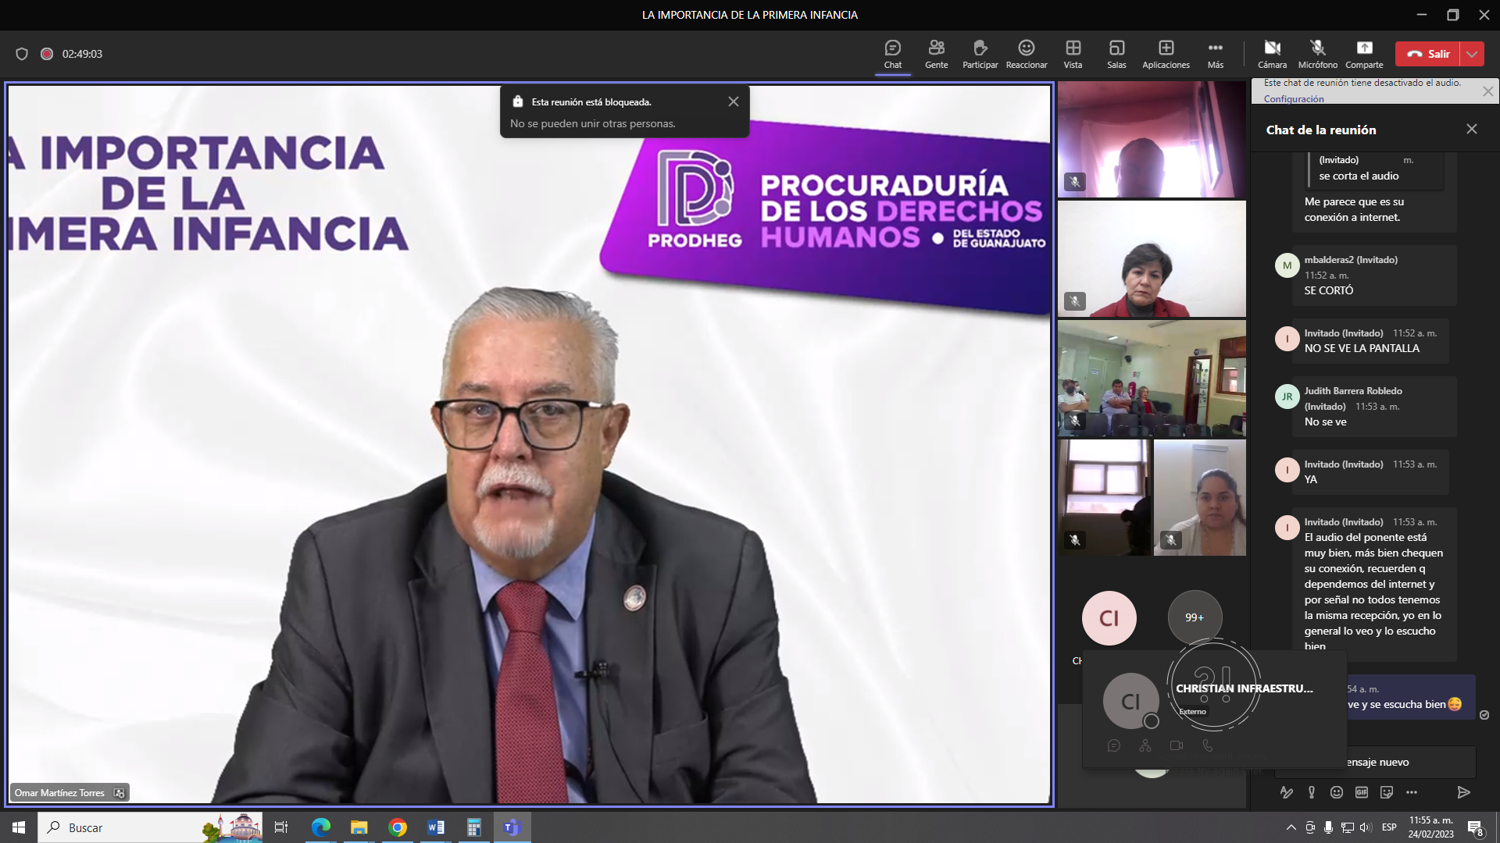Select the woman in red video thumbnail
This screenshot has height=843, width=1500.
click(x=1152, y=259)
